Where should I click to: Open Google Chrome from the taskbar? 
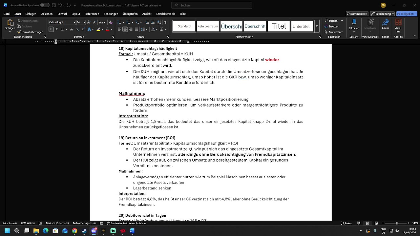[74, 231]
